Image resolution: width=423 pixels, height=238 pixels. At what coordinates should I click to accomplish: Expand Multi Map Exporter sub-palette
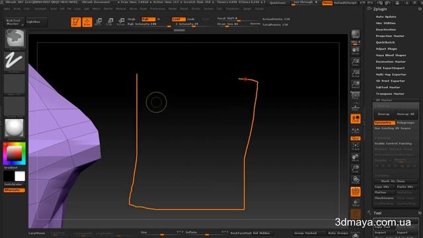tap(391, 75)
